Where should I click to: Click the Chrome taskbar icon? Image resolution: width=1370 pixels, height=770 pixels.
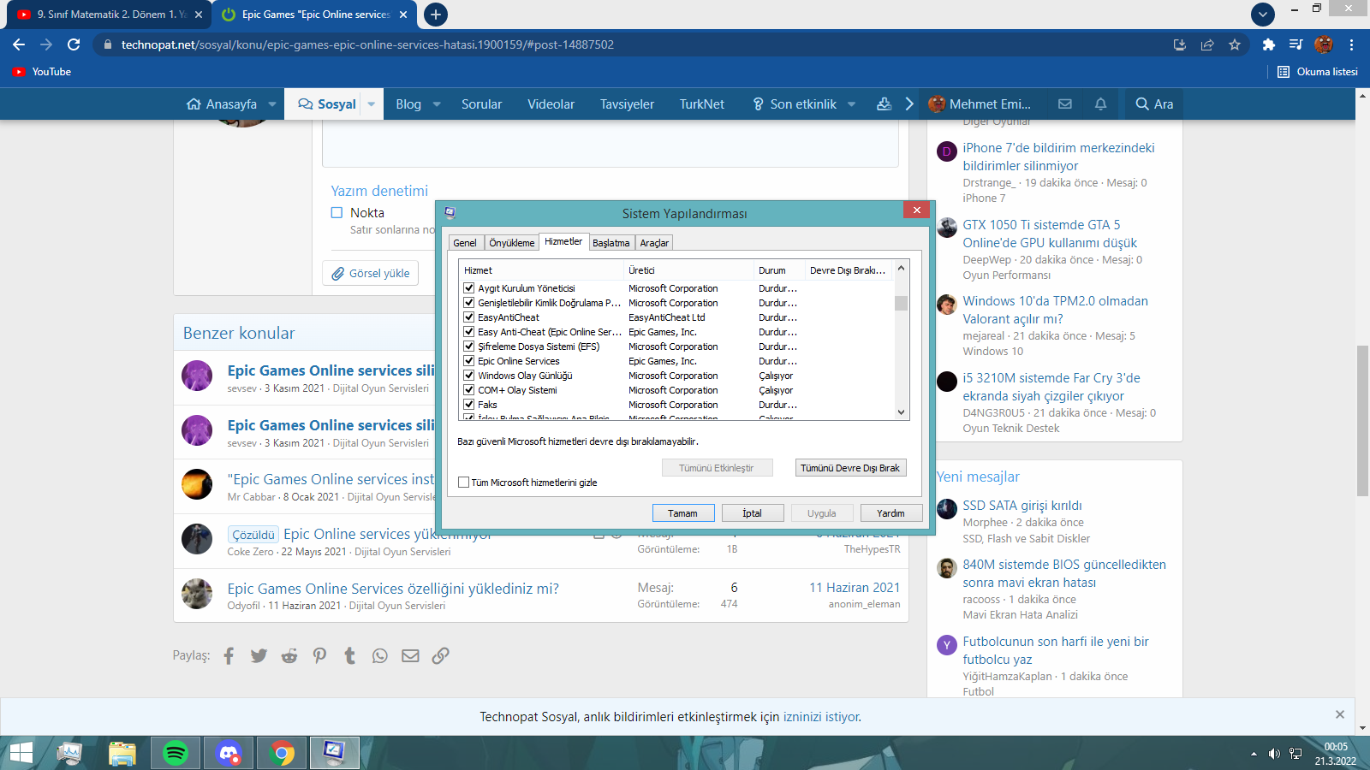(x=282, y=753)
